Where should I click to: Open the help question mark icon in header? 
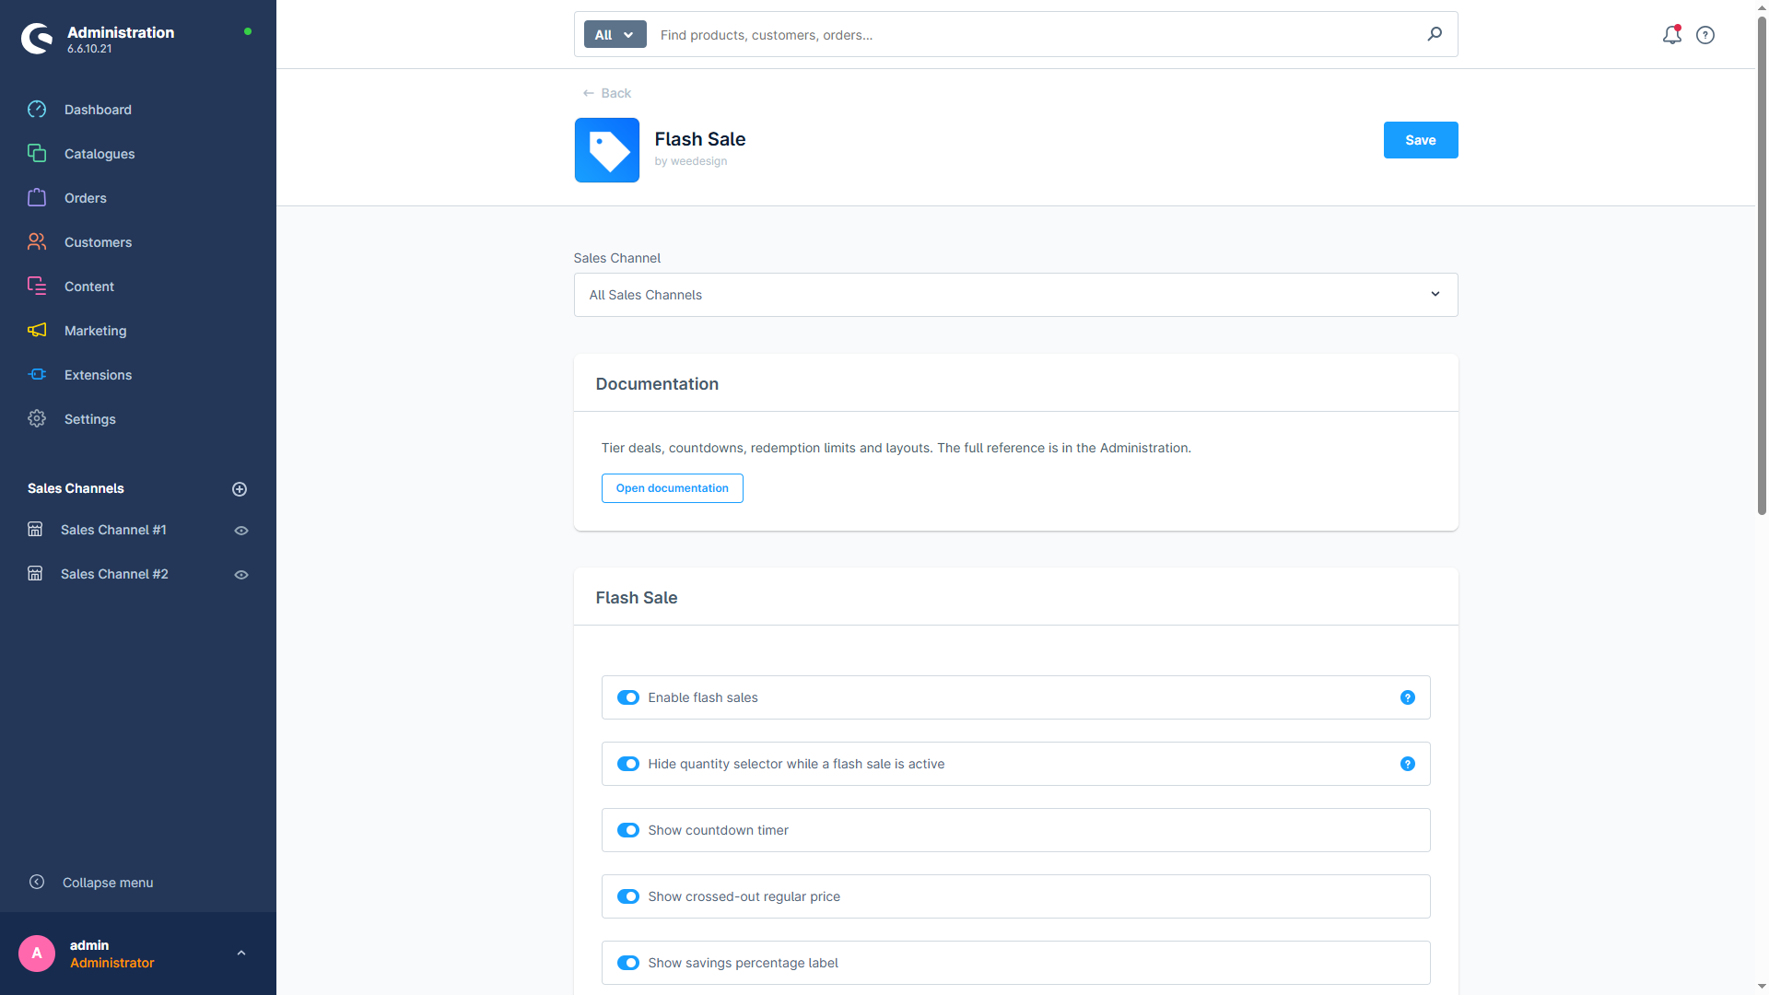[1705, 35]
